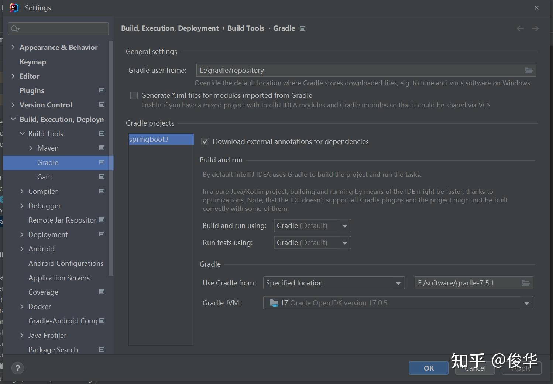Click the project-scope icon beside Package Search
Viewport: 553px width, 384px height.
(102, 349)
